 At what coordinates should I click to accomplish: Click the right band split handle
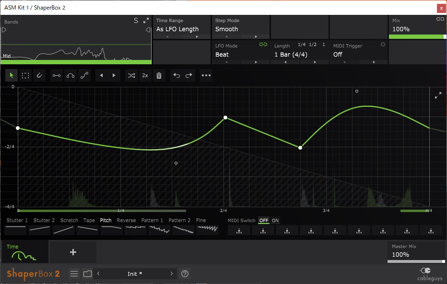(148, 30)
